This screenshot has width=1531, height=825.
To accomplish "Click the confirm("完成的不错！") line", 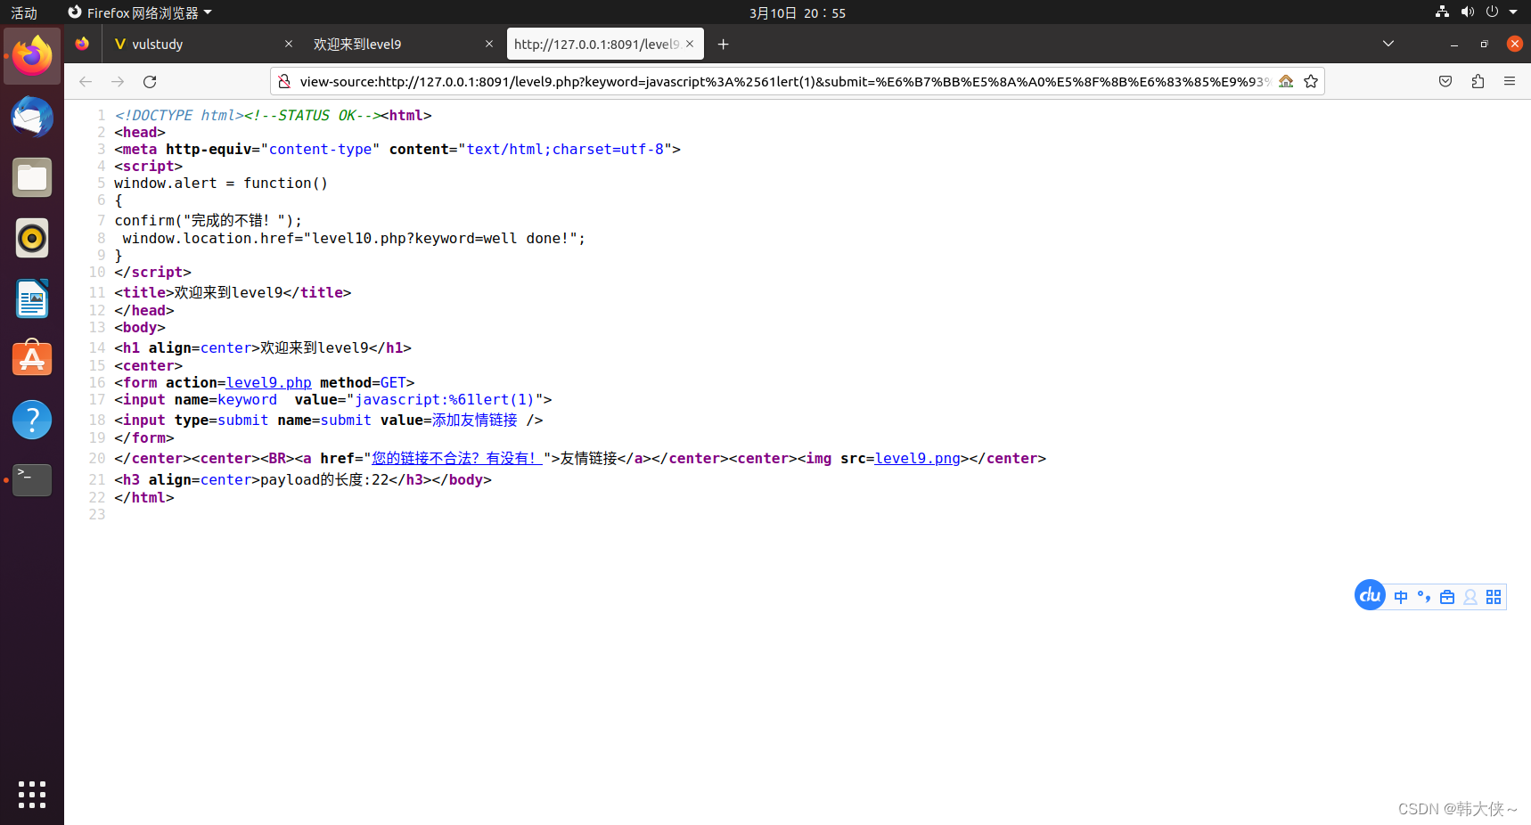I will (209, 220).
